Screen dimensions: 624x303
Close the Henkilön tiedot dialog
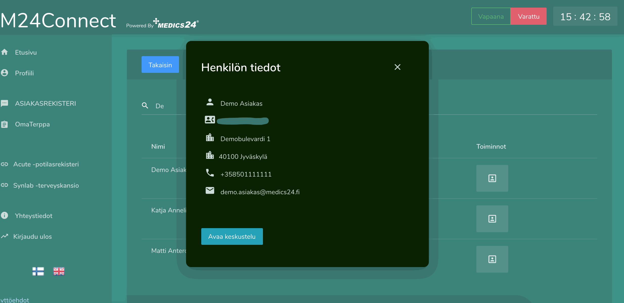click(397, 67)
